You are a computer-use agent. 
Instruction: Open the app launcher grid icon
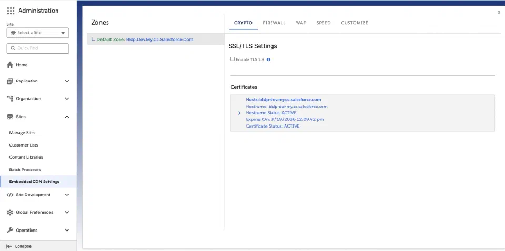[x=11, y=11]
